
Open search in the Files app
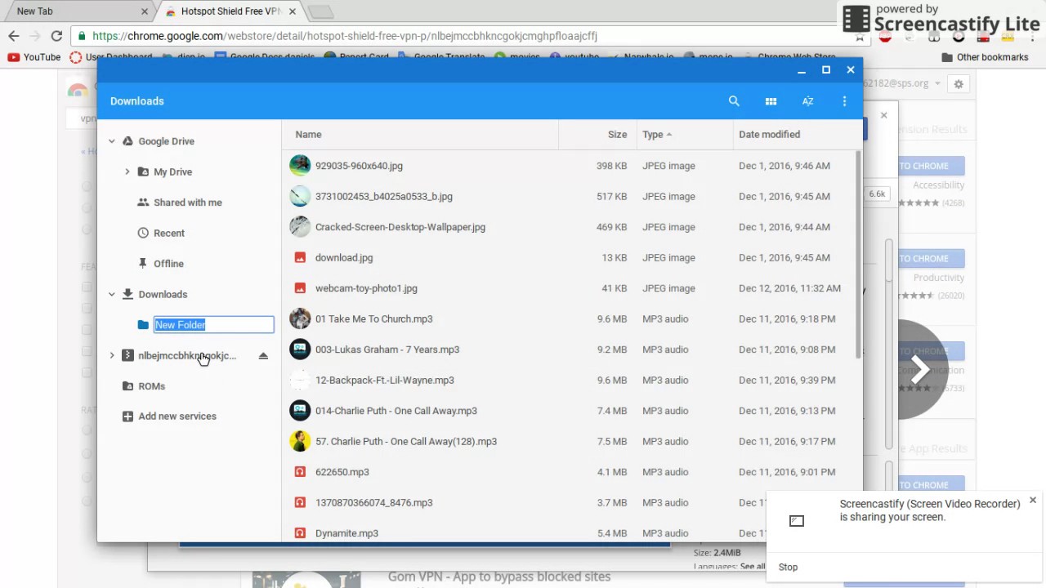coord(734,101)
